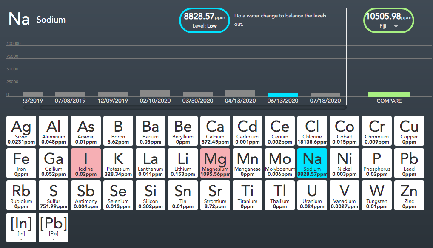Select the Uranium element tile

click(312, 195)
